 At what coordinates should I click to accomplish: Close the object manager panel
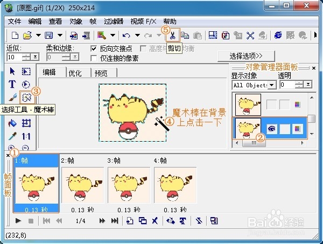click(314, 68)
